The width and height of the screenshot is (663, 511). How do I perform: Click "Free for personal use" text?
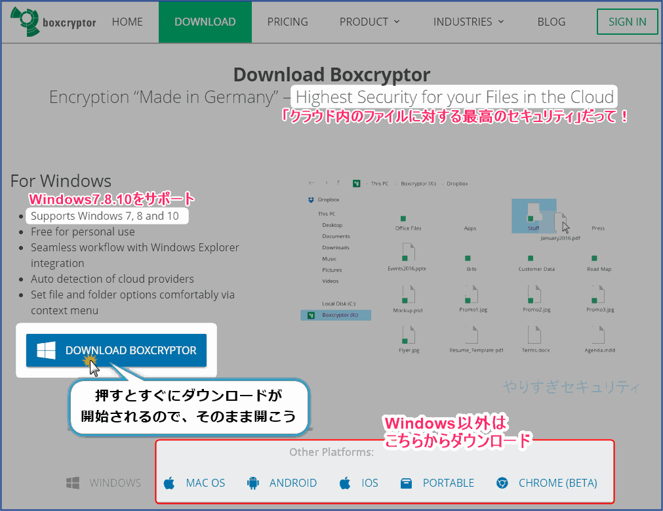point(83,232)
